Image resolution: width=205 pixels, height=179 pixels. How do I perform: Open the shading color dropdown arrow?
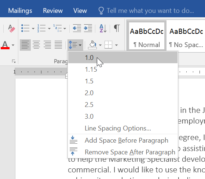point(100,45)
